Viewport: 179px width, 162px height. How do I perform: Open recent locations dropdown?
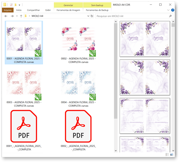click(17, 16)
